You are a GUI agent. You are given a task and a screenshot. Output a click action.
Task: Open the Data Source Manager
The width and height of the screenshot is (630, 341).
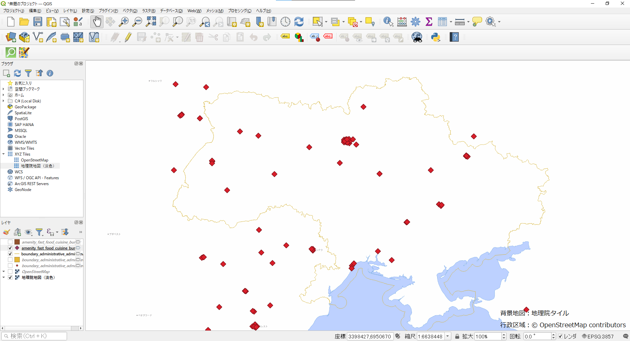click(11, 37)
